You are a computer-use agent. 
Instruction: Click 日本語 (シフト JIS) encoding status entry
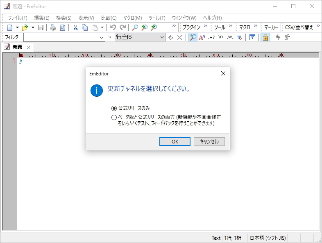[x=268, y=238]
